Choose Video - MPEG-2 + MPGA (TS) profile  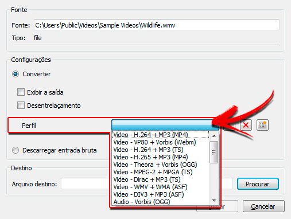(161, 172)
